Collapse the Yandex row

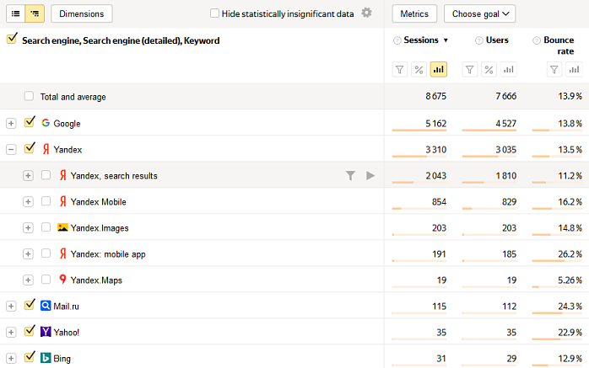11,150
